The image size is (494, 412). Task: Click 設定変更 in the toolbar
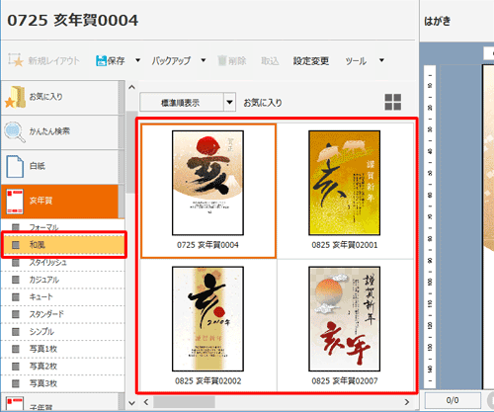(x=311, y=61)
